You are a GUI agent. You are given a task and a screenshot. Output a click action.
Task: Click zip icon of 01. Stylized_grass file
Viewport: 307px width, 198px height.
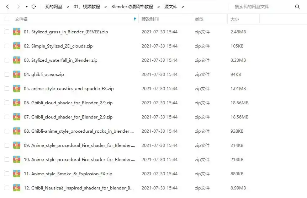point(17,32)
